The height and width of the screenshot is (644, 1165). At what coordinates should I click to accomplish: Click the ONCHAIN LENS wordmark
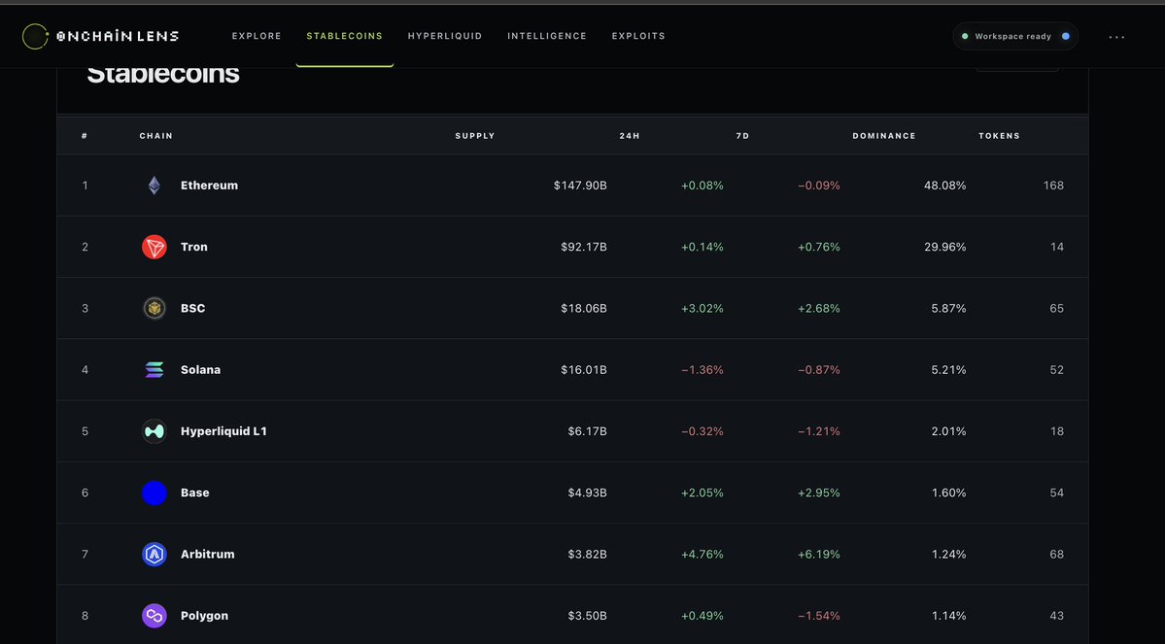(119, 36)
